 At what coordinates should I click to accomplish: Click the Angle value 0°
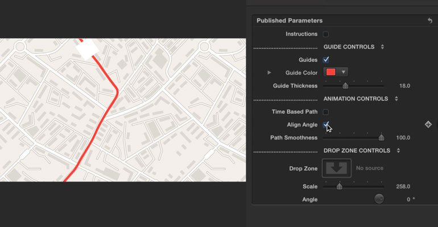(x=411, y=199)
